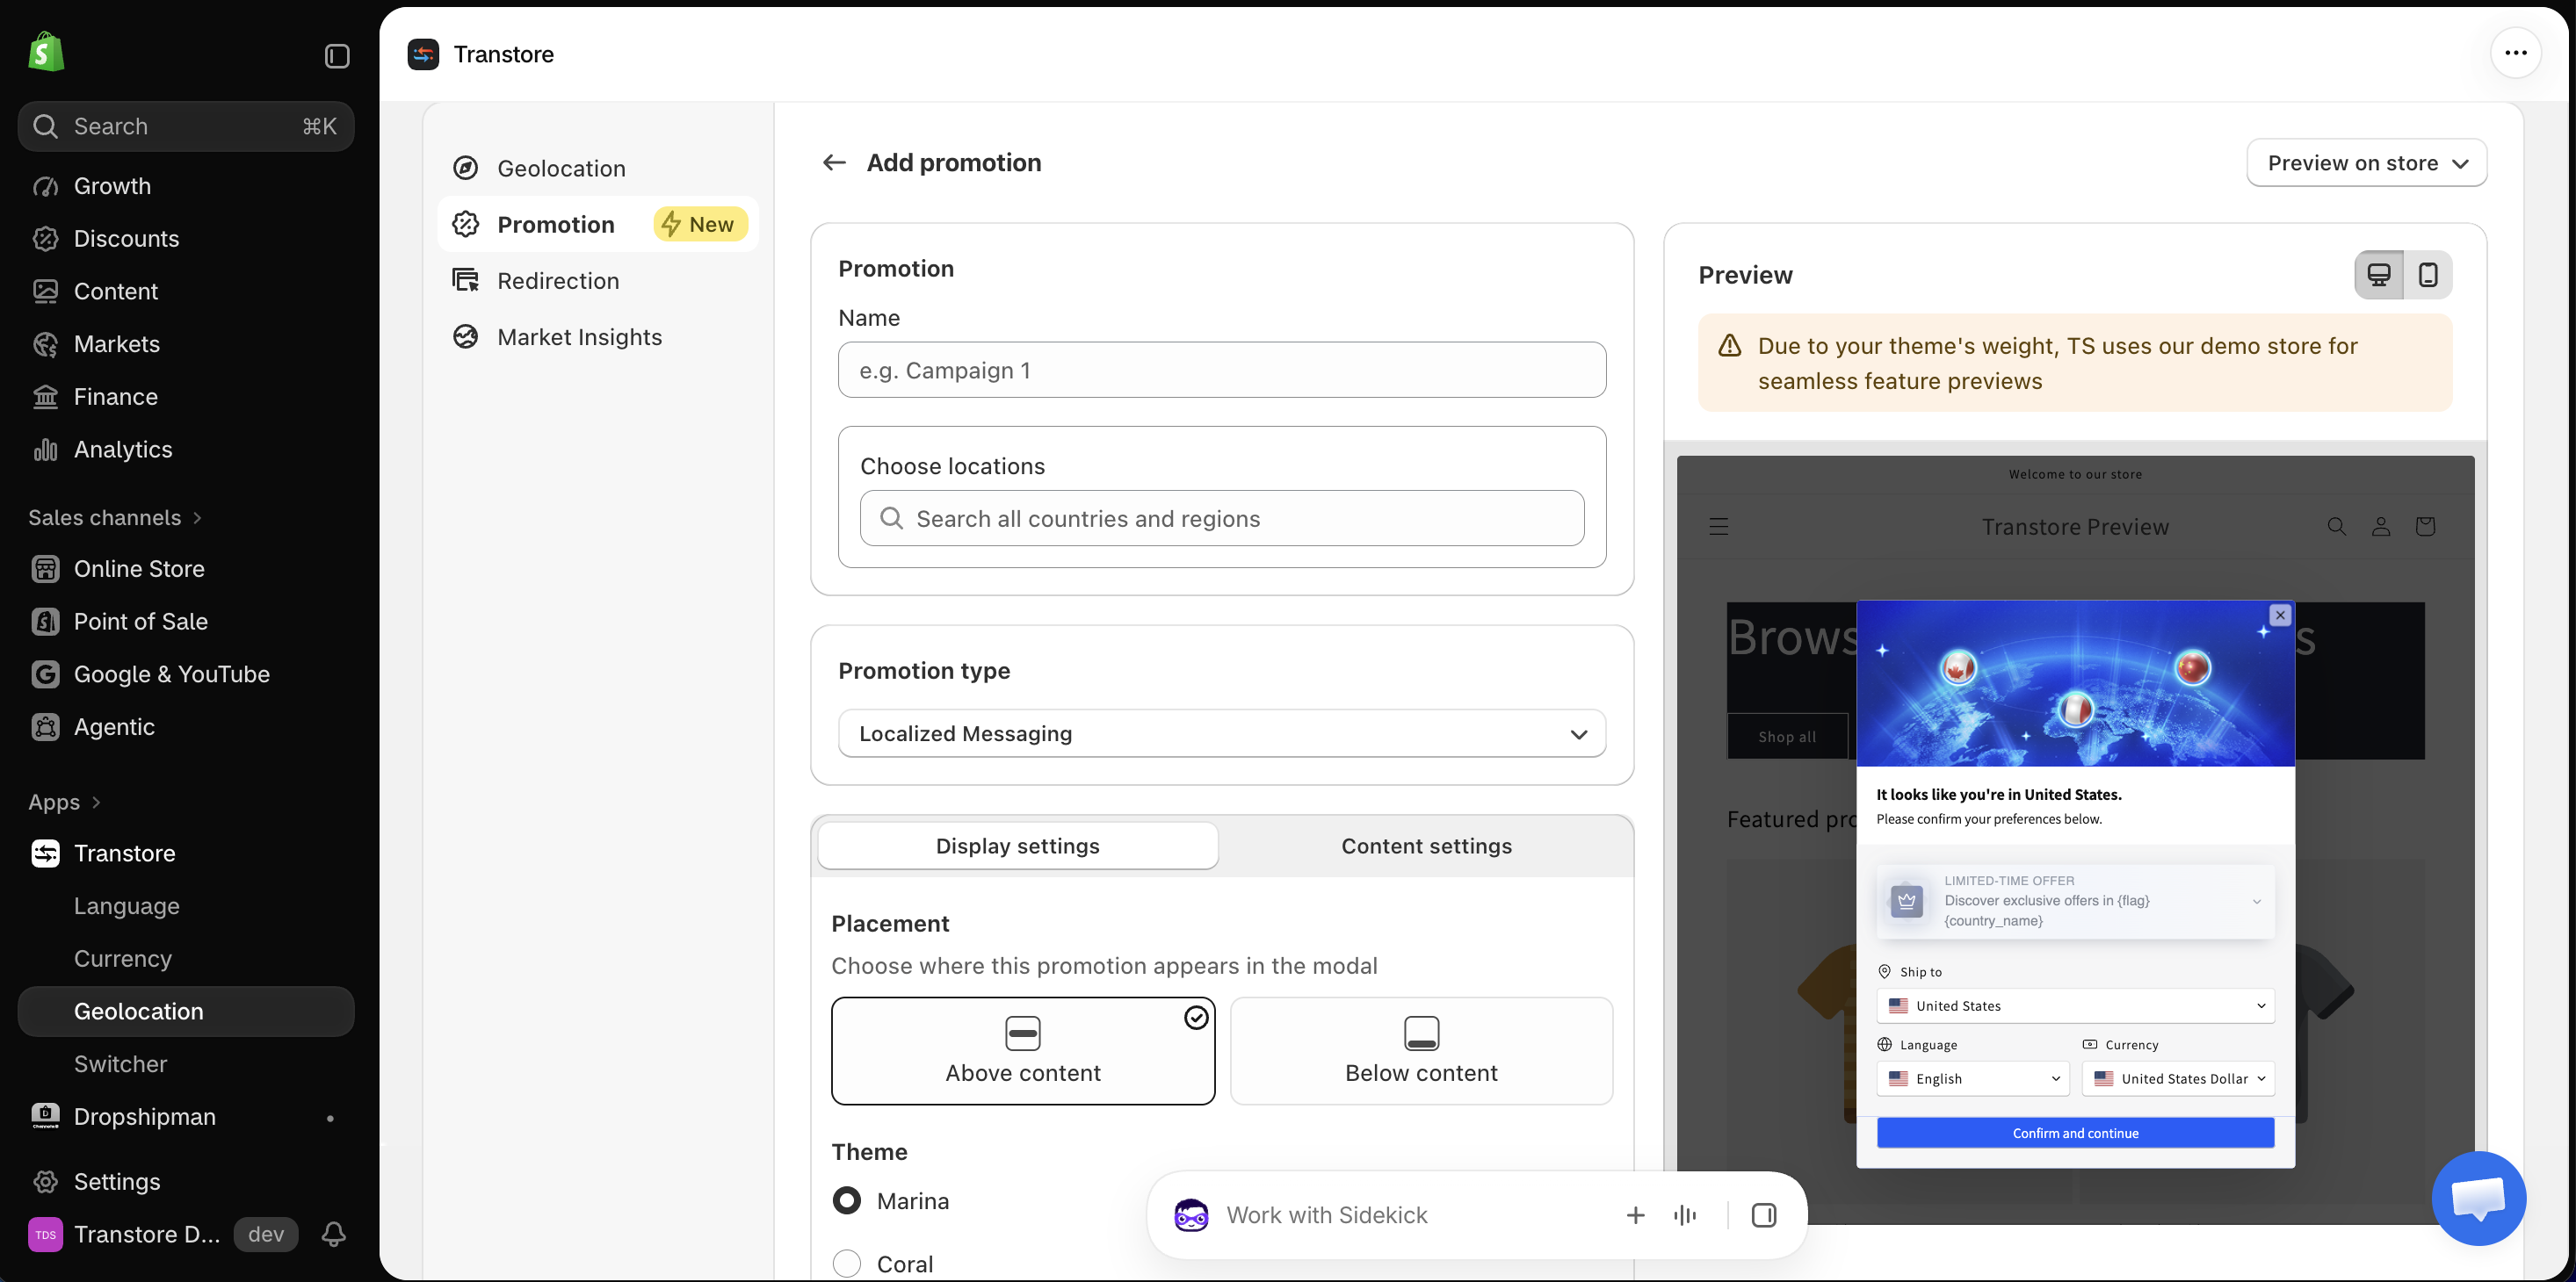Open Settings in the sidebar
The image size is (2576, 1282).
coord(186,1181)
